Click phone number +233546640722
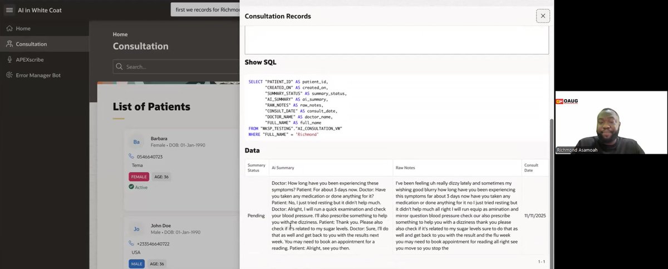 (153, 244)
